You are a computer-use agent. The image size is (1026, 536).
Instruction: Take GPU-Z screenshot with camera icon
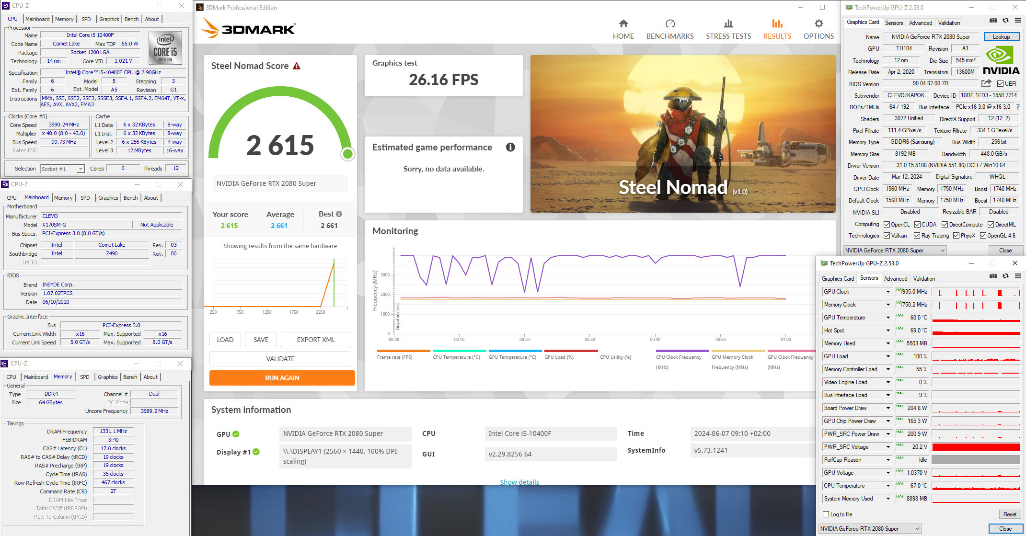993,20
